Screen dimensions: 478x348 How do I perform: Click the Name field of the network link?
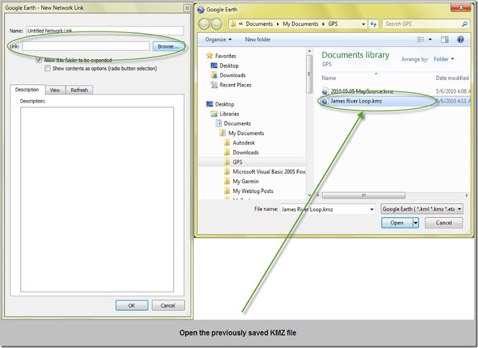[x=105, y=30]
